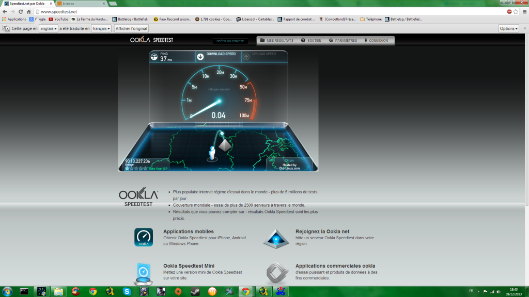Click the Hosted by Old-Linux.com label
The image size is (529, 297).
click(x=289, y=167)
